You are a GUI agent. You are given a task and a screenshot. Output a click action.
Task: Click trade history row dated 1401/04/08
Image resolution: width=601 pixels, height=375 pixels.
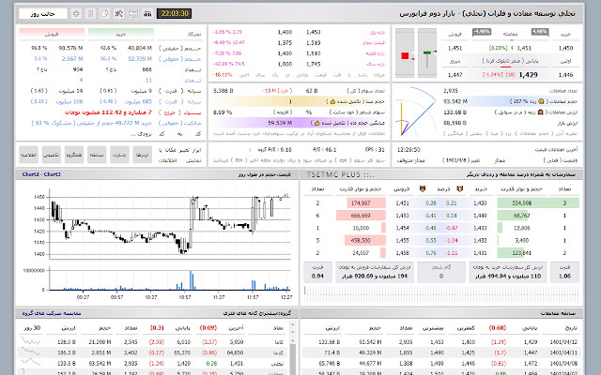[441, 363]
